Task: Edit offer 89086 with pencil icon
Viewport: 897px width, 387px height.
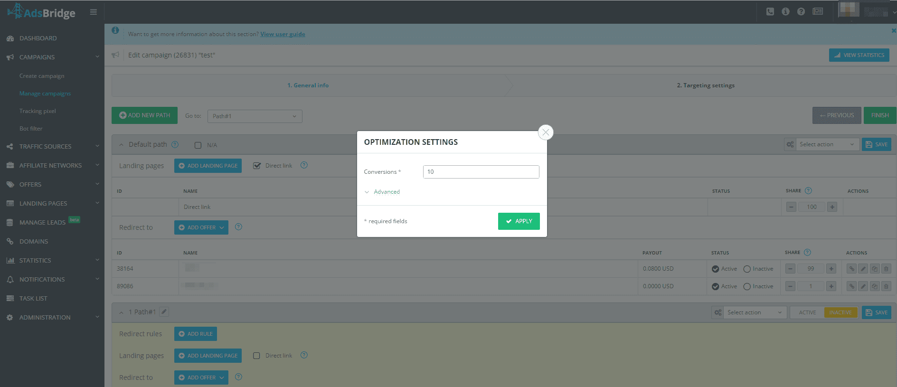Action: pos(863,286)
